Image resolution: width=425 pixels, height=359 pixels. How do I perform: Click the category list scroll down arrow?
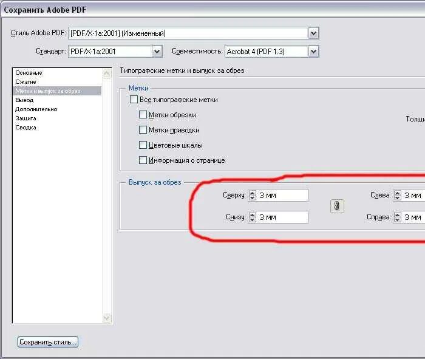tap(107, 318)
